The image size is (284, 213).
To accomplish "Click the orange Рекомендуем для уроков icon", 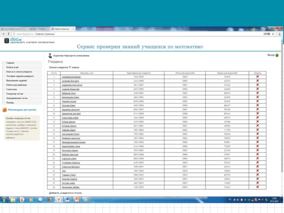I will tap(5, 110).
